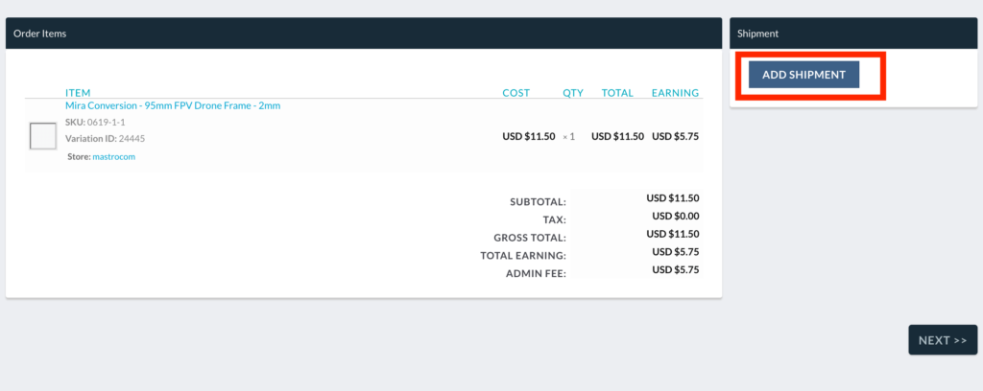
Task: Click the SUBTOTAL label
Action: [538, 202]
